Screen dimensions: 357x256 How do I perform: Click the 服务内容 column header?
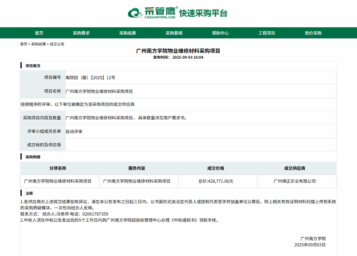(137, 168)
